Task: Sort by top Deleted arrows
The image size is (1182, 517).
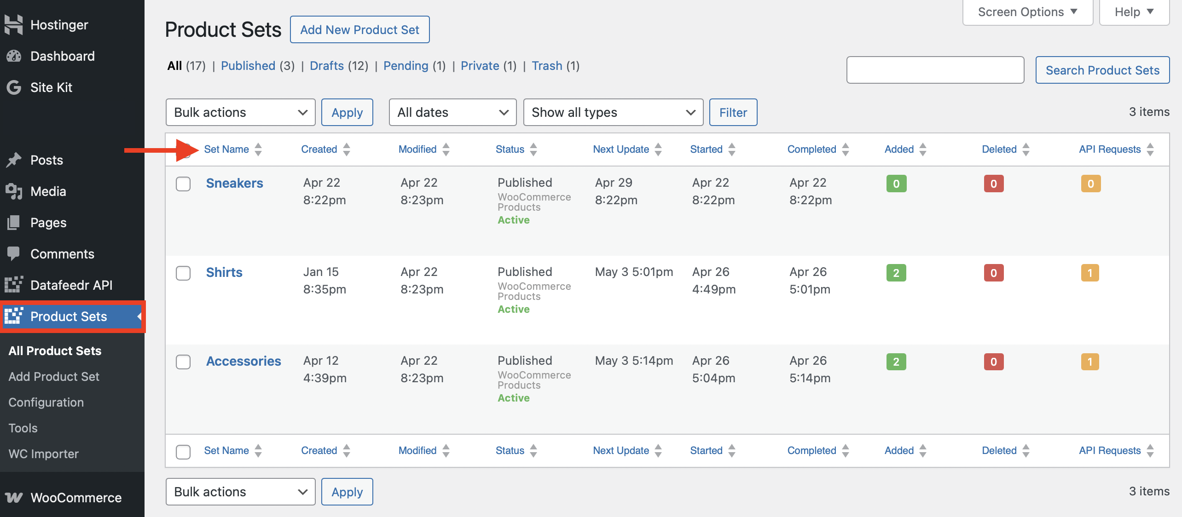Action: 1026,149
